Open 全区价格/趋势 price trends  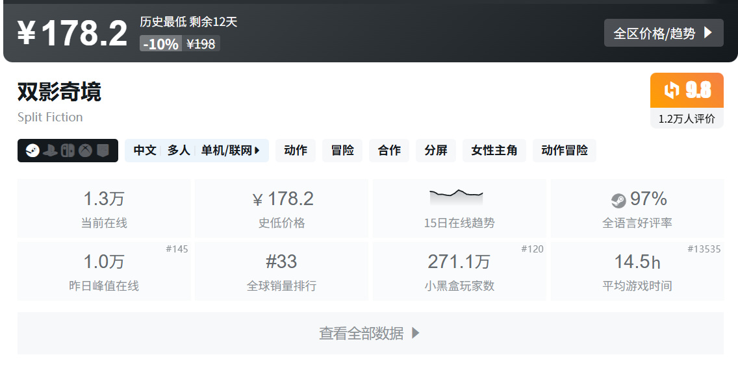tap(664, 33)
